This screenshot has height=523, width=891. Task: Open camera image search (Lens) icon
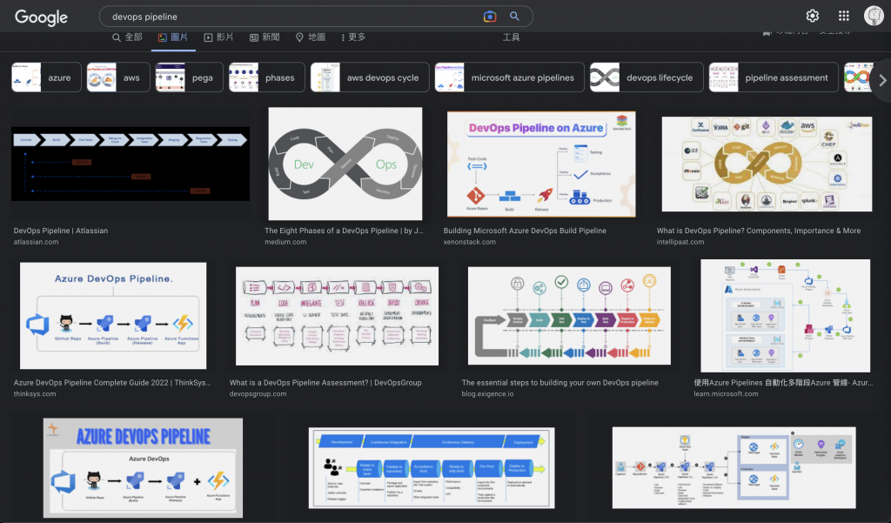489,17
